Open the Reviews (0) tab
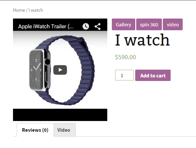 (x=35, y=130)
